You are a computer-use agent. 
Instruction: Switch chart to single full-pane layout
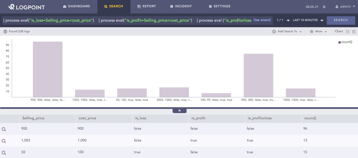tap(354, 31)
